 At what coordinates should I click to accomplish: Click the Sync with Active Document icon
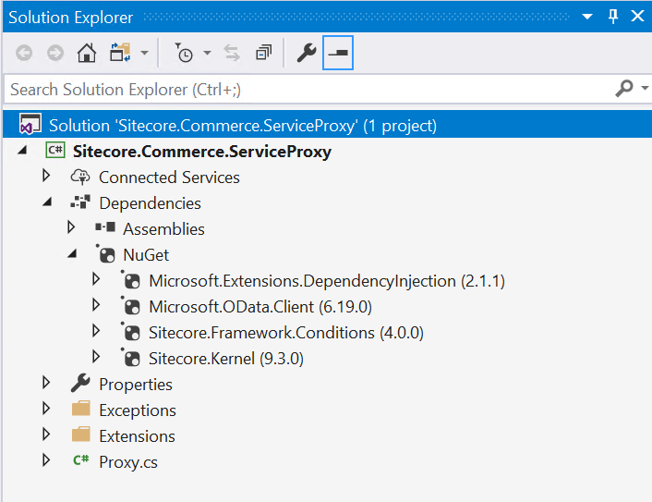232,53
